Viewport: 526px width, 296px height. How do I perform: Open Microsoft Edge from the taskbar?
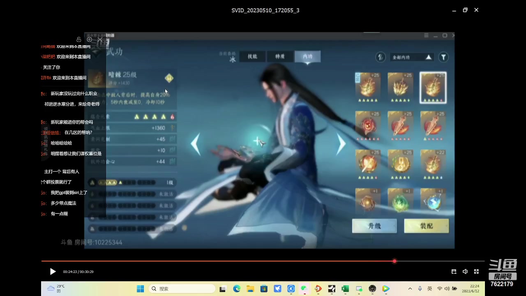[x=237, y=289]
